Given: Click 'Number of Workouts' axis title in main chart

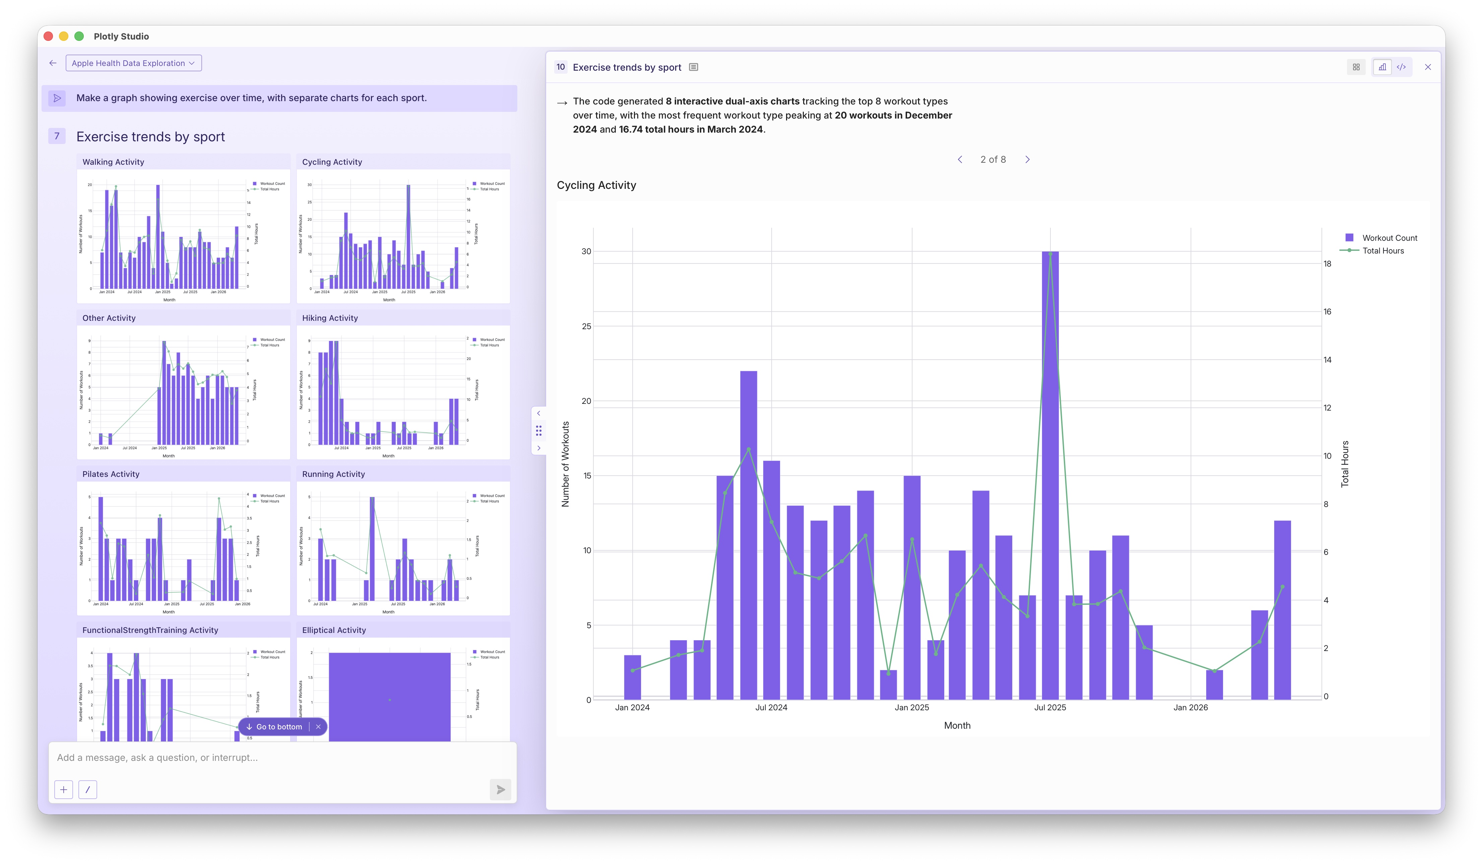Looking at the screenshot, I should [565, 464].
